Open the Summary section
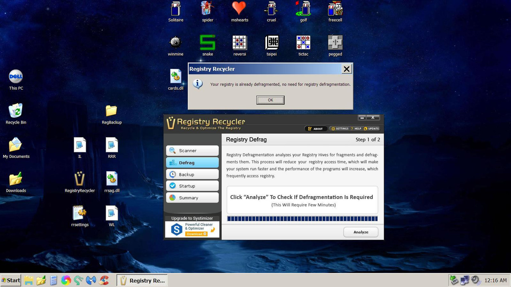511x287 pixels. point(192,198)
